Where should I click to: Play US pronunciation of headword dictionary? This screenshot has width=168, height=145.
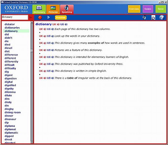(x=66, y=24)
